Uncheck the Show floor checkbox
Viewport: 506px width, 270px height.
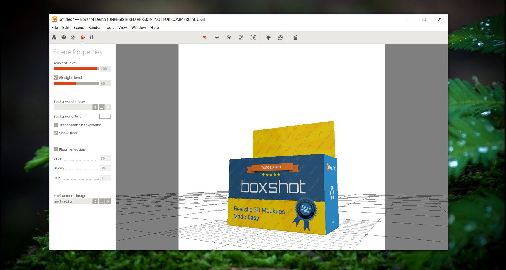pos(56,133)
